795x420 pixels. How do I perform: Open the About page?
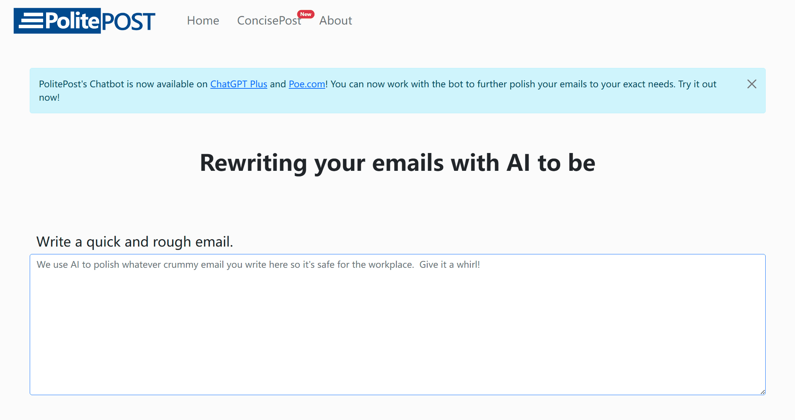pos(335,20)
